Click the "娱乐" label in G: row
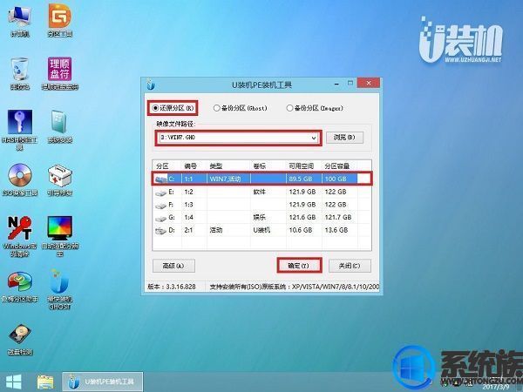This screenshot has height=392, width=523. coord(260,217)
